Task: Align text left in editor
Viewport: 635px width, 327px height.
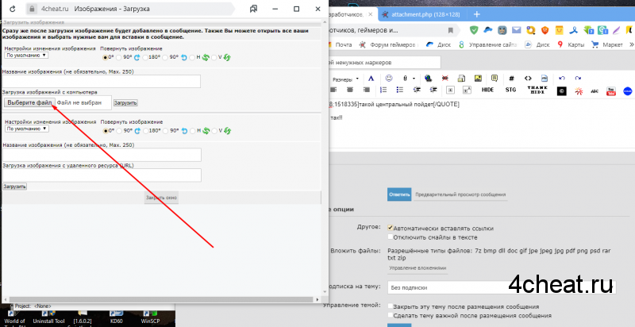Action: click(x=333, y=90)
